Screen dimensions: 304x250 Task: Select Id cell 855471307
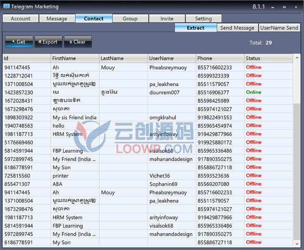coord(17,184)
